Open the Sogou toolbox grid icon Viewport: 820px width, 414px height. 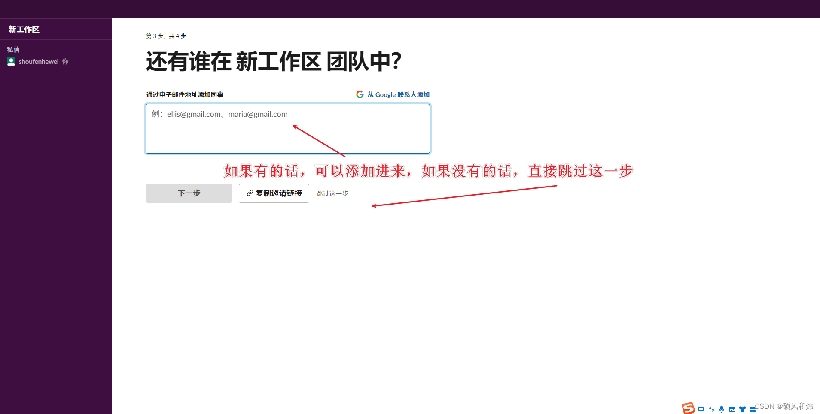pyautogui.click(x=753, y=409)
